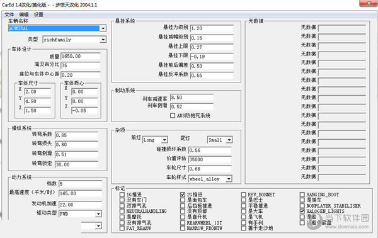Check the 后挡板推进 box

183,206
